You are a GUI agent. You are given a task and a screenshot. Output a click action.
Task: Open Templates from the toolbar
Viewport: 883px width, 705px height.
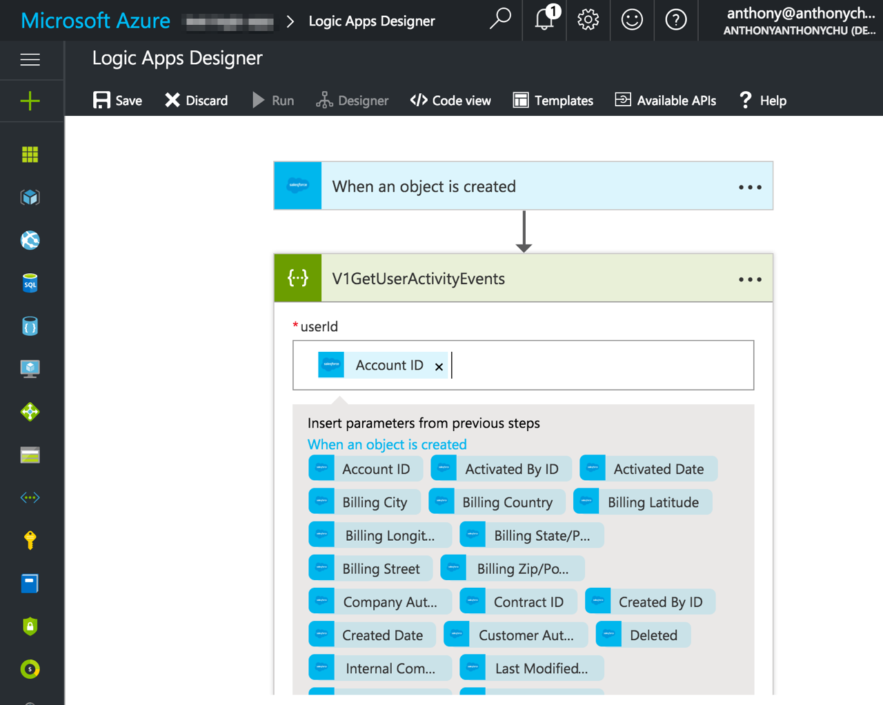(553, 100)
